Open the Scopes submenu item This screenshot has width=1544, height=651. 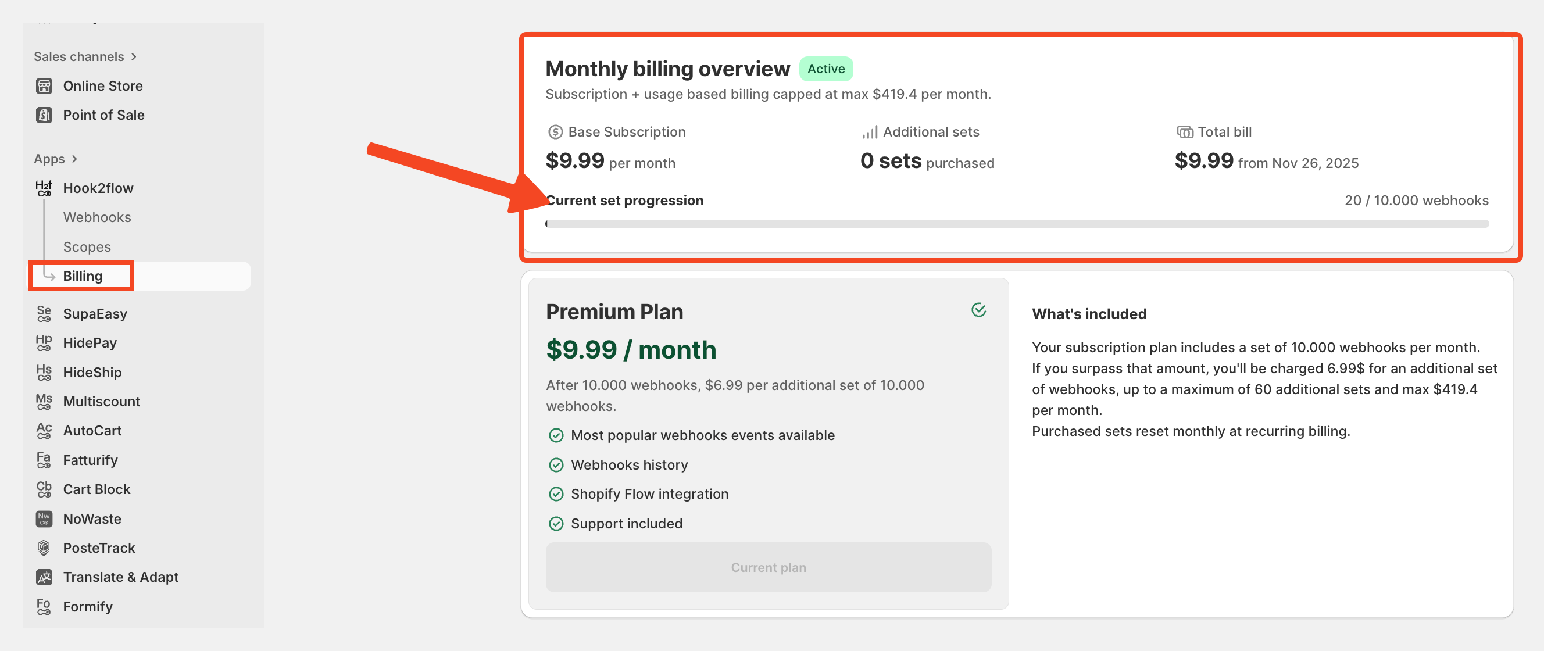(87, 246)
